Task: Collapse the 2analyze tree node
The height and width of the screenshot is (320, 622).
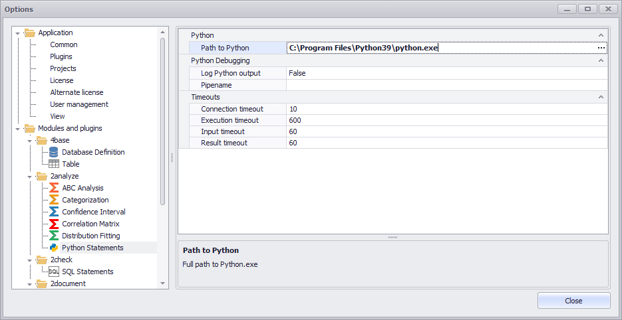Action: tap(29, 177)
